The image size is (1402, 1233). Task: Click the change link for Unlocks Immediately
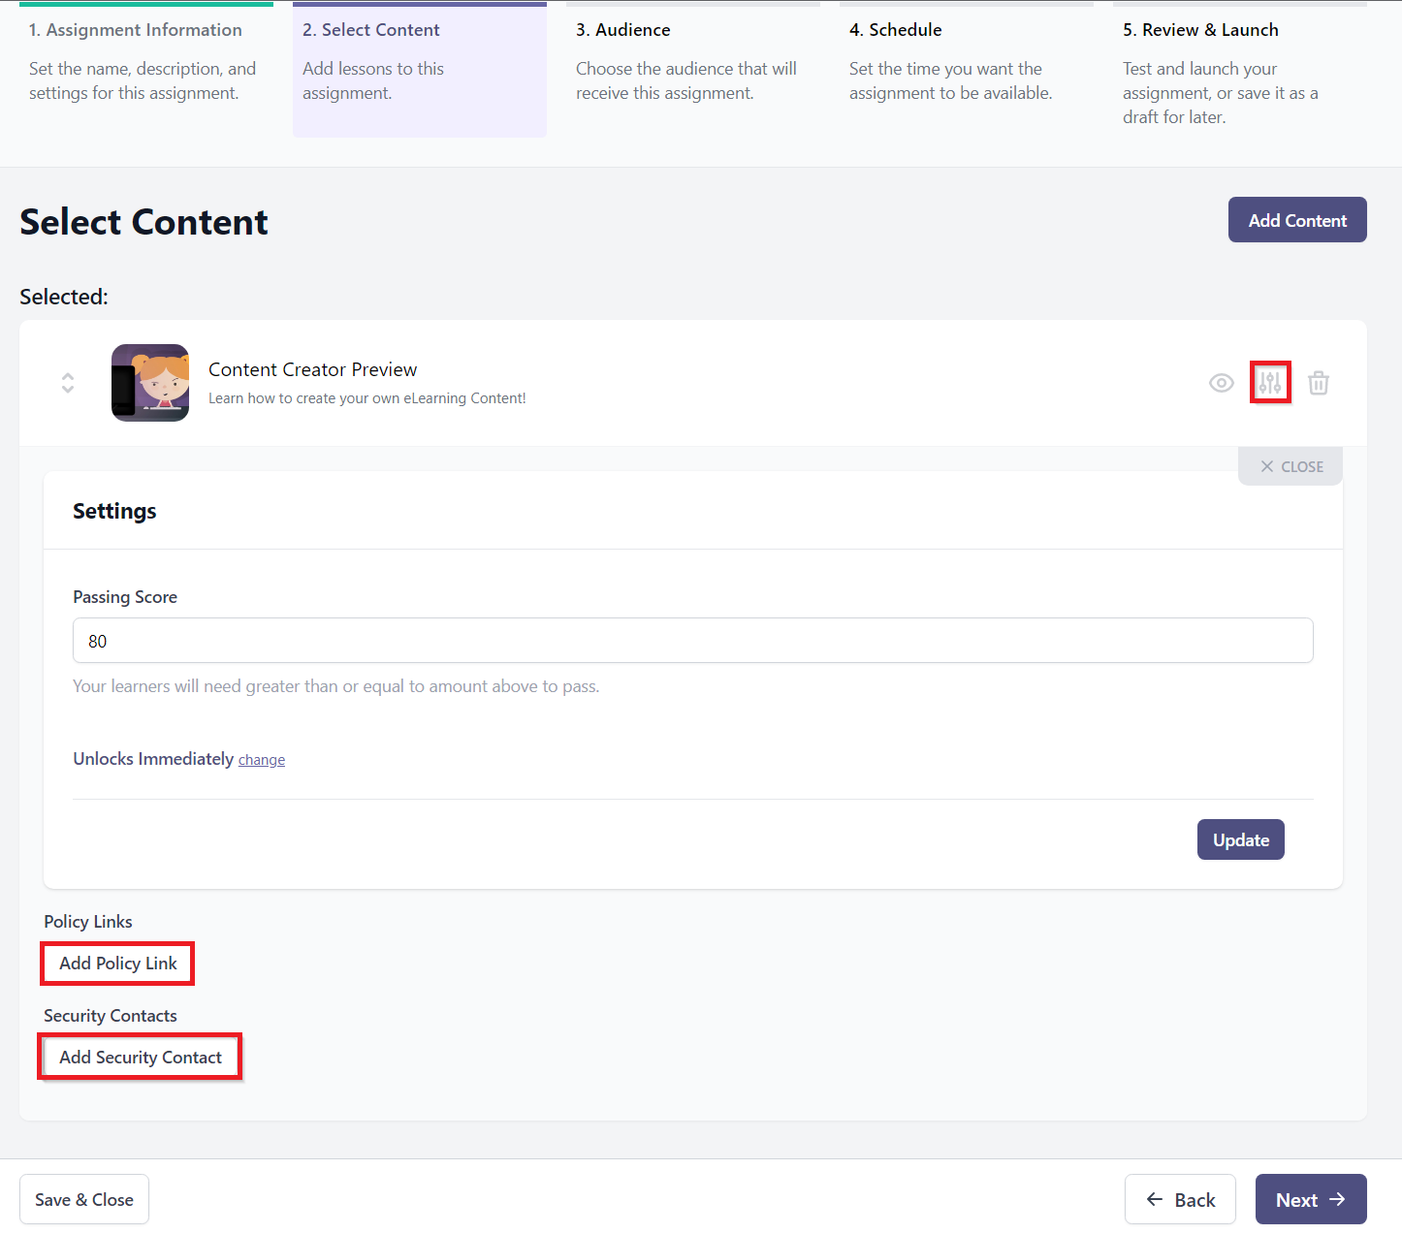[262, 760]
